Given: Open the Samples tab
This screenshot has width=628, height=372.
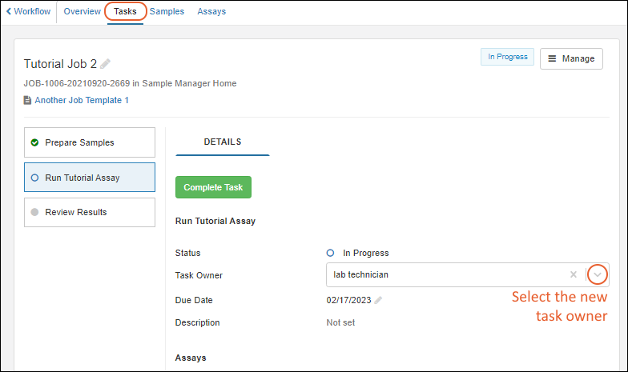Looking at the screenshot, I should [x=167, y=12].
